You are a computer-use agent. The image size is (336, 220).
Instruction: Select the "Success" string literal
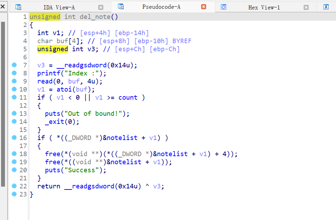[x=82, y=170]
